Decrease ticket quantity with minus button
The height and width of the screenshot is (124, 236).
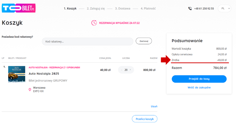click(x=122, y=70)
